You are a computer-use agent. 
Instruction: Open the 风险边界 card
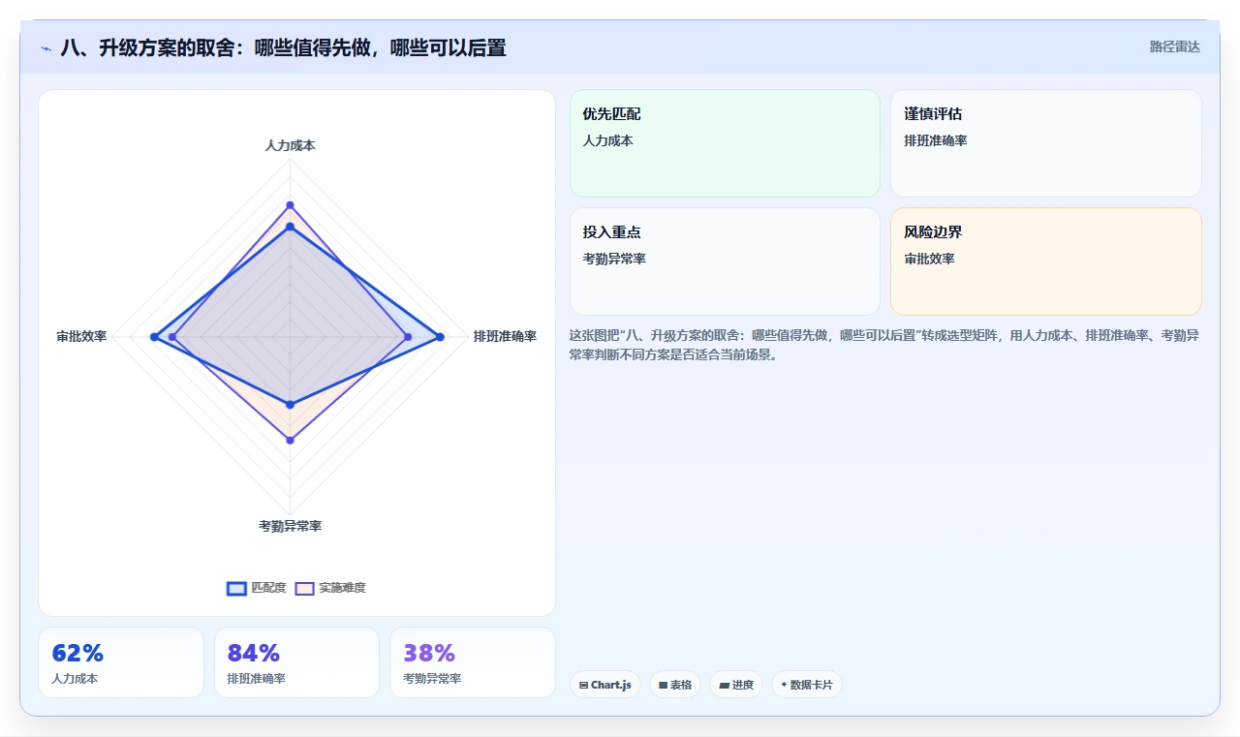(x=1046, y=261)
